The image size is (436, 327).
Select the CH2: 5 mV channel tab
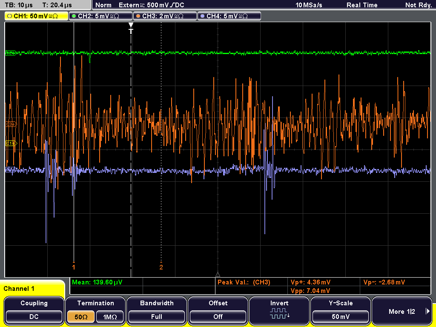tap(100, 16)
